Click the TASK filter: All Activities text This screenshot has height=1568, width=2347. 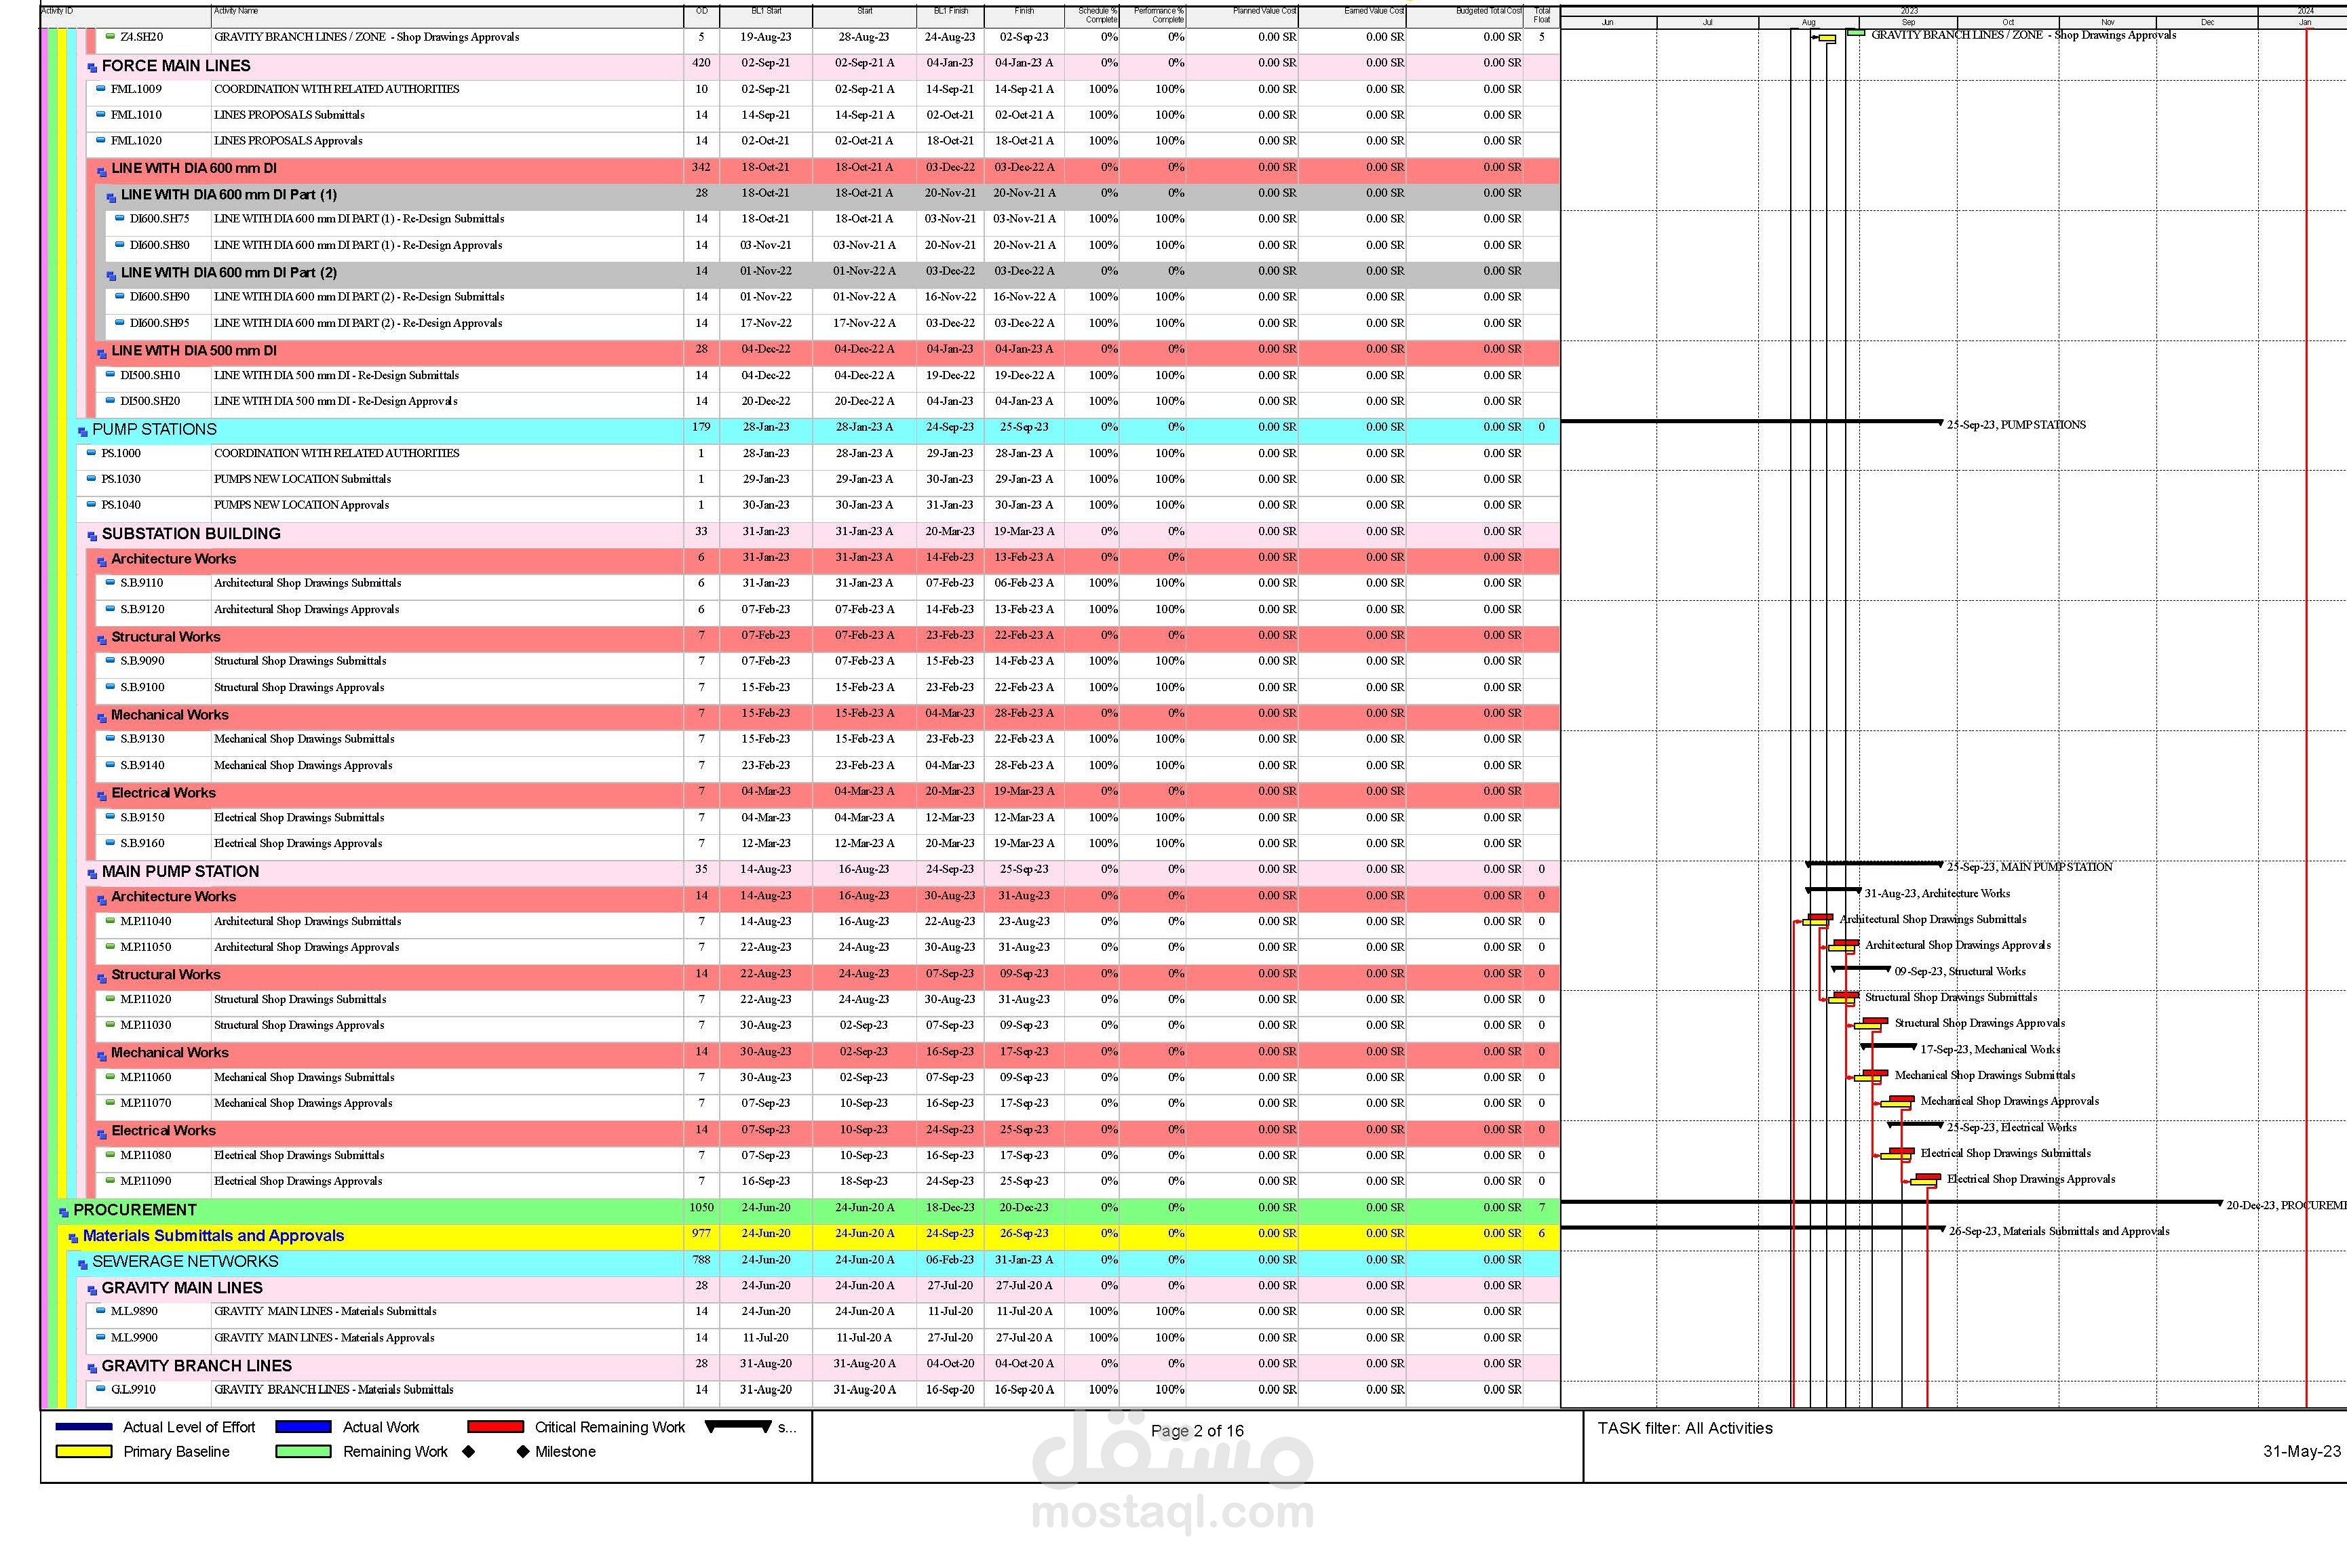coord(1684,1428)
